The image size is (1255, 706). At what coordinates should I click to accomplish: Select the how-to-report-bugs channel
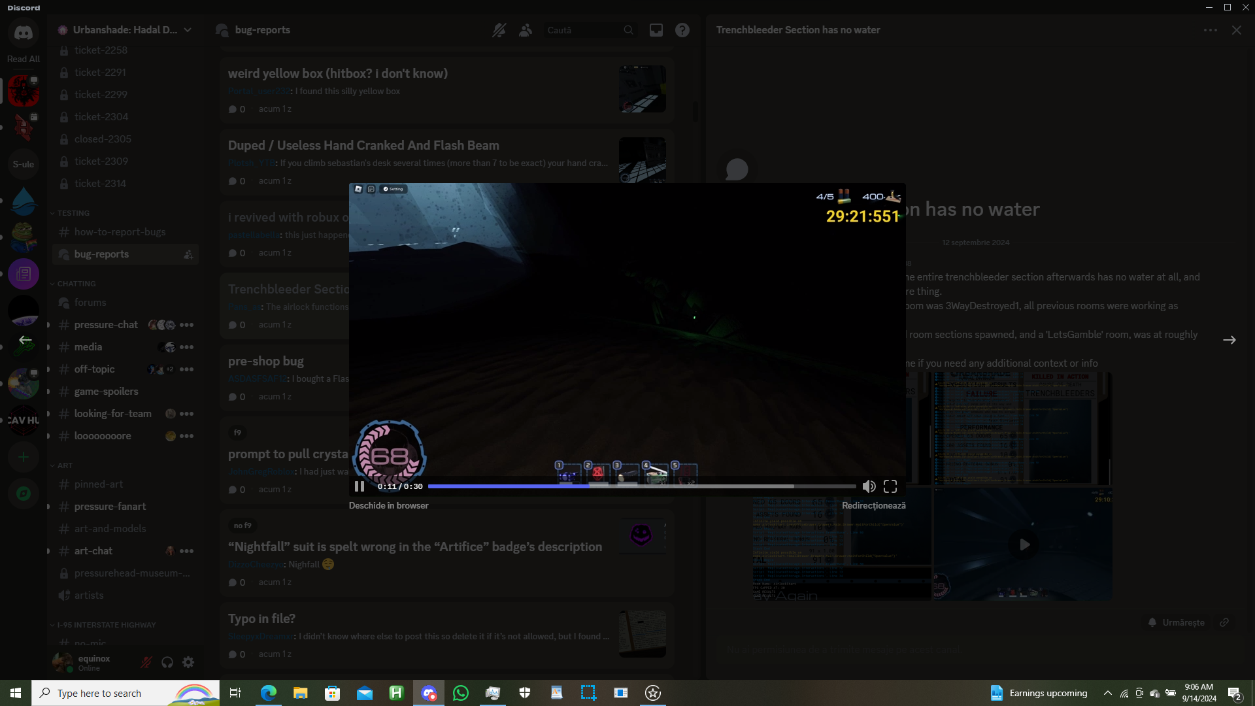pos(120,232)
